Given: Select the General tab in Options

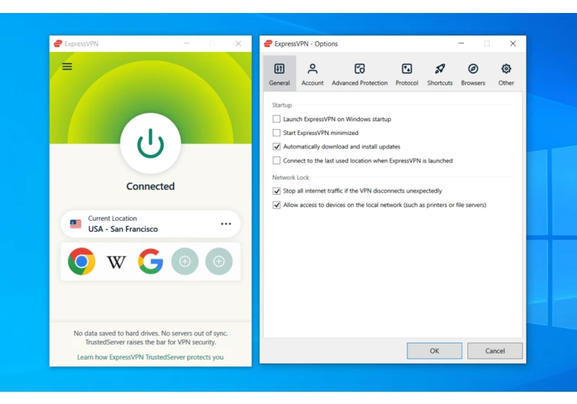Looking at the screenshot, I should 279,74.
